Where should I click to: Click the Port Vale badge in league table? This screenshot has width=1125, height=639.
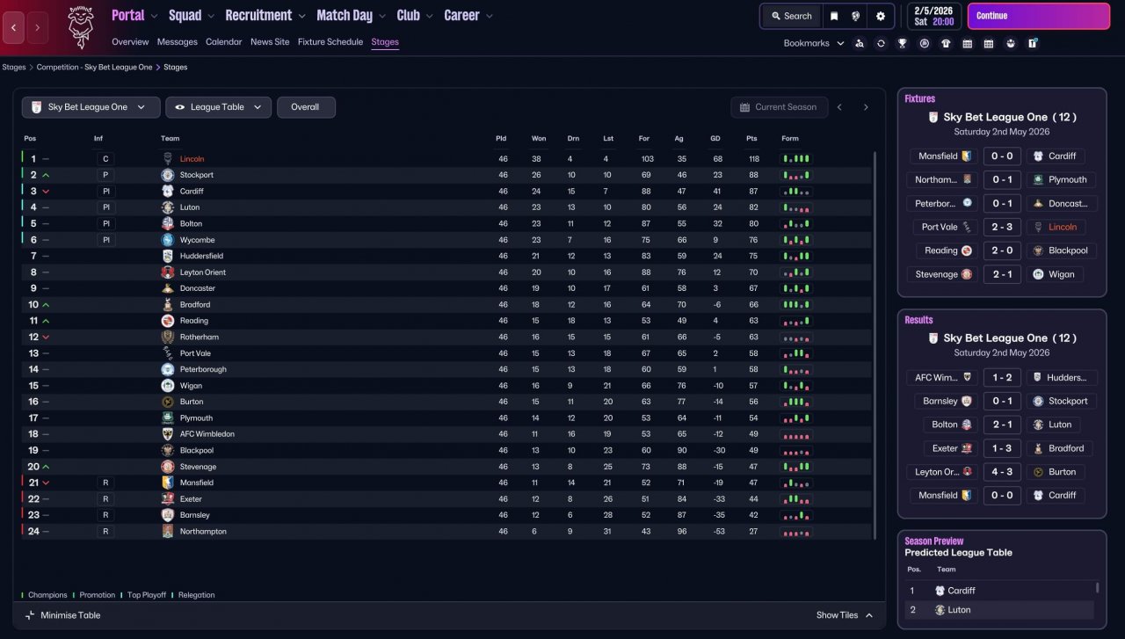pos(168,353)
